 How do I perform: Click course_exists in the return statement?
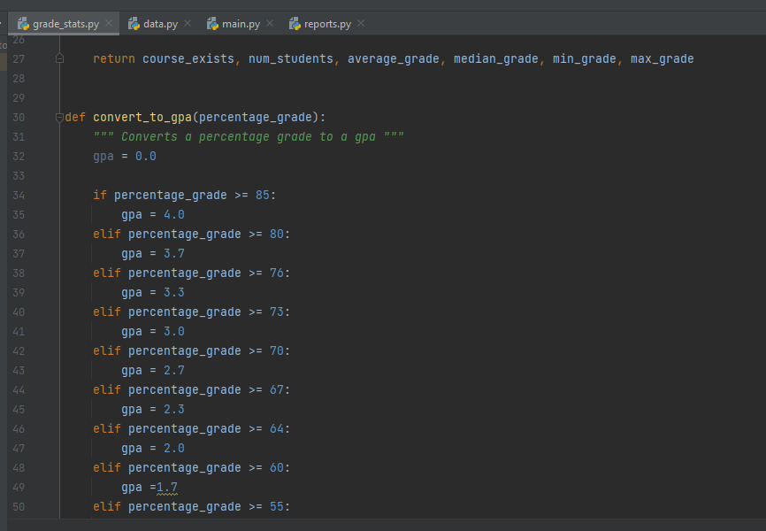point(188,58)
